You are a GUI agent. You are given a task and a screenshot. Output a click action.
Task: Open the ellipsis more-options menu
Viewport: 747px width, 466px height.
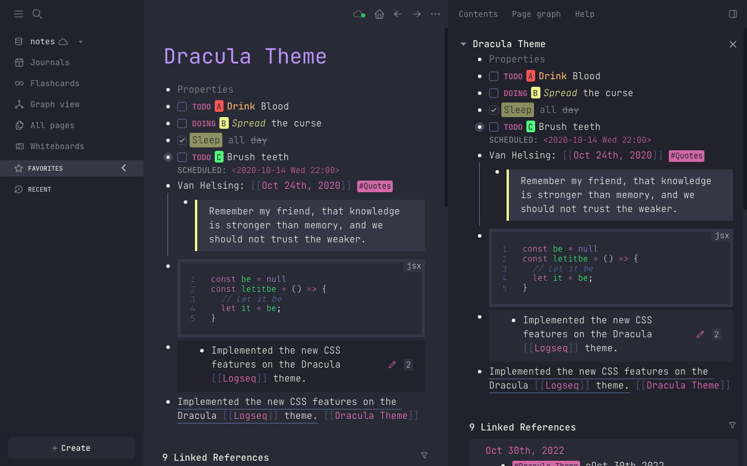click(x=435, y=13)
